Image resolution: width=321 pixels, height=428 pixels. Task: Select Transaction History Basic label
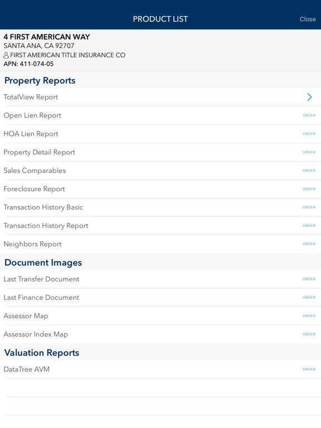click(x=43, y=207)
